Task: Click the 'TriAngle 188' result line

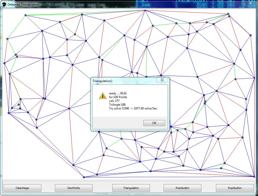Action: [x=117, y=105]
